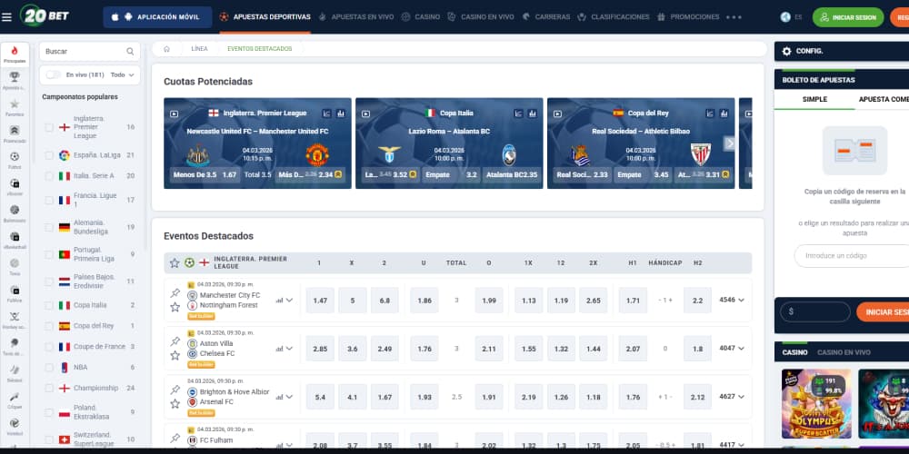Expand the 4546 more markets chevron
The image size is (909, 454).
pos(741,300)
